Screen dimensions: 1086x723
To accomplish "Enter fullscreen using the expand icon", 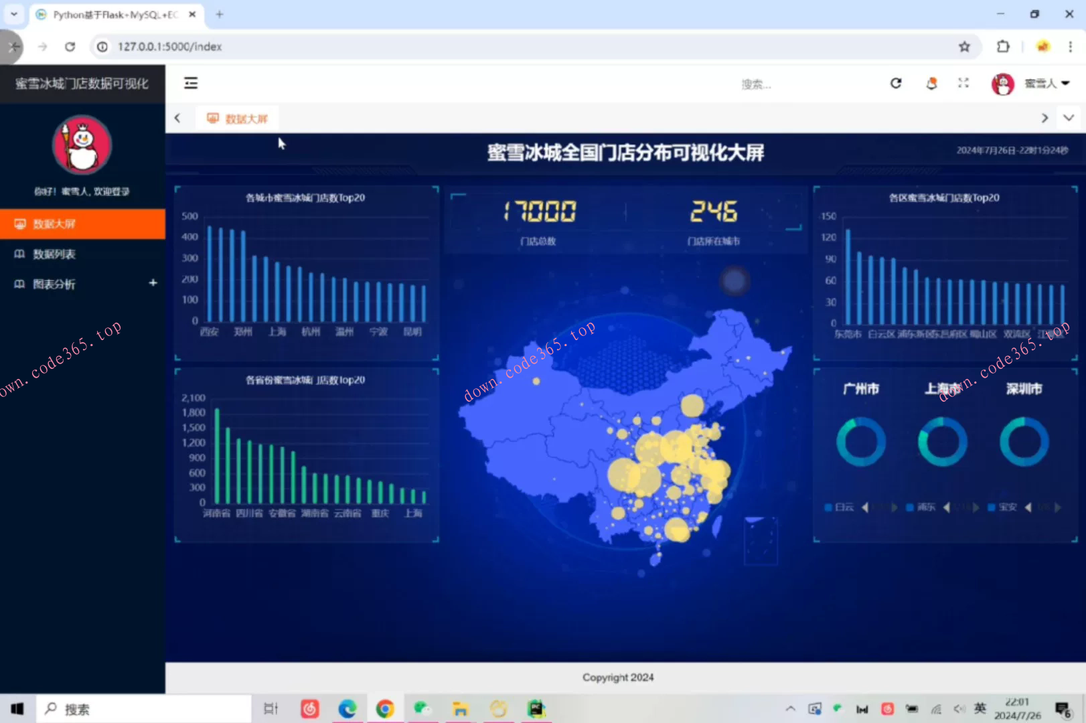I will (963, 83).
